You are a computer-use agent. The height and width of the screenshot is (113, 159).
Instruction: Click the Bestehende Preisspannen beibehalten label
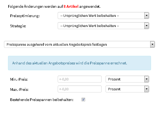click(42, 100)
